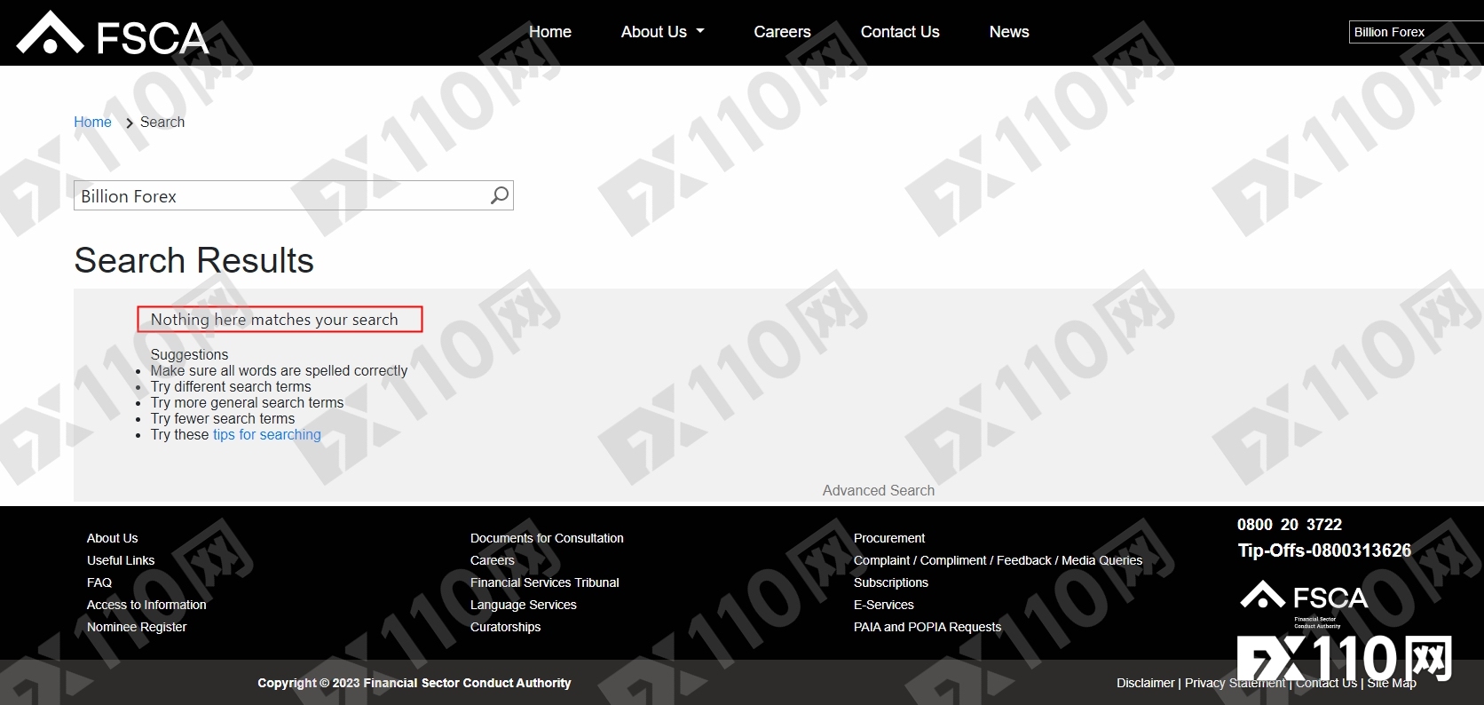Open About Us footer link

(x=113, y=538)
